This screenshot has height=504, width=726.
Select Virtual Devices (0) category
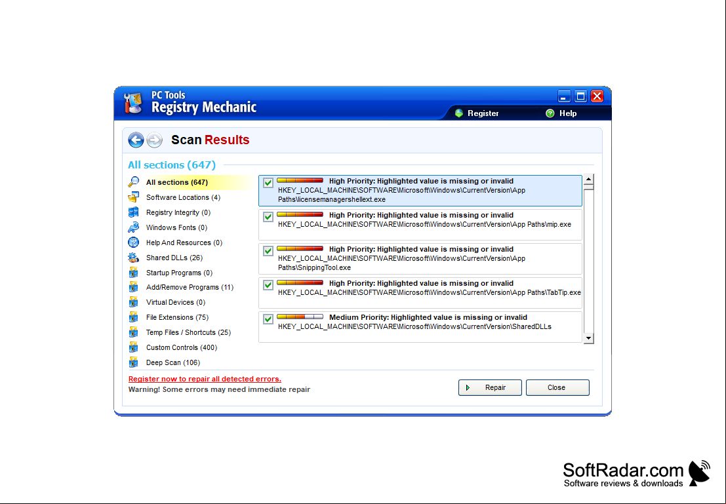pos(176,302)
